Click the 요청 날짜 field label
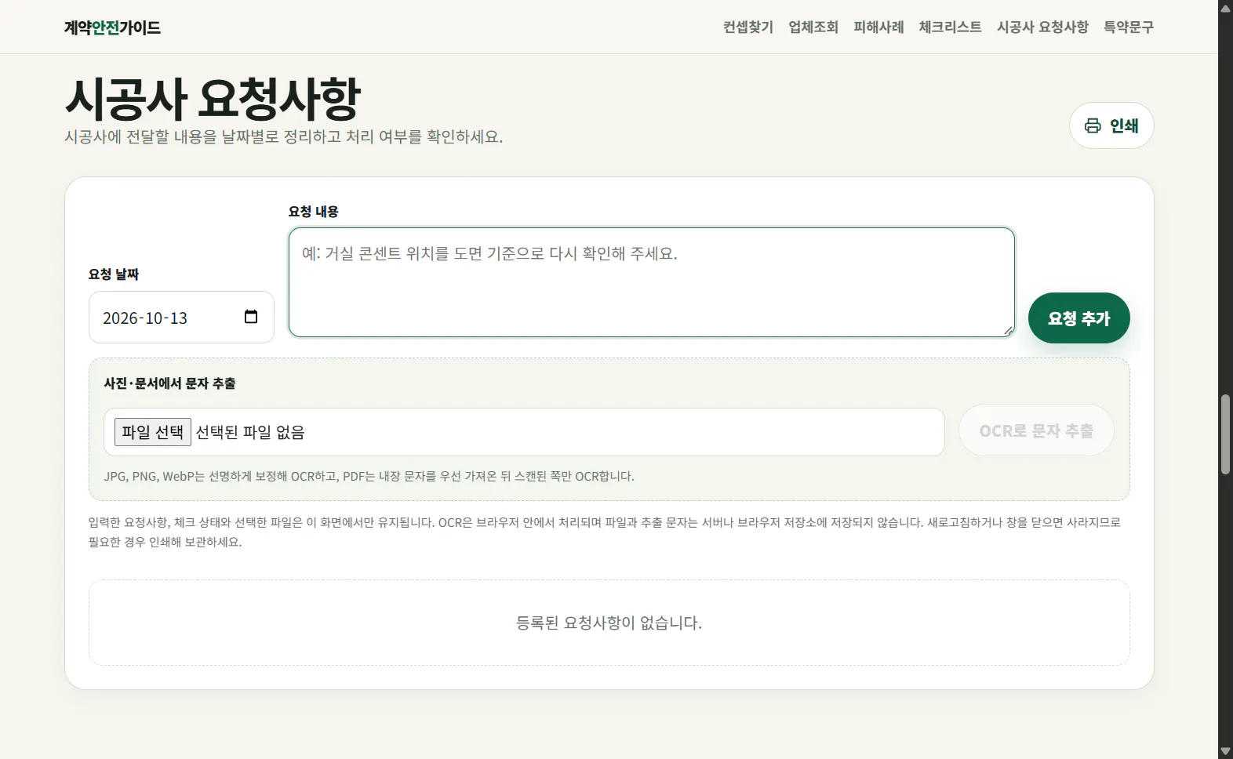 point(114,274)
